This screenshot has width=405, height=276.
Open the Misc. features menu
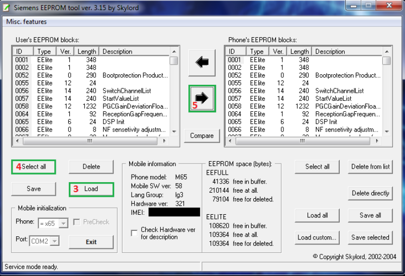click(x=26, y=22)
